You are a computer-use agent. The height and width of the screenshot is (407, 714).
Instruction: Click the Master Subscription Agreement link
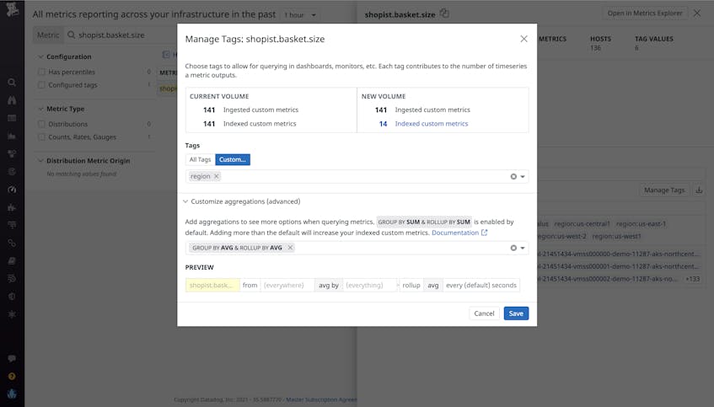tap(321, 399)
